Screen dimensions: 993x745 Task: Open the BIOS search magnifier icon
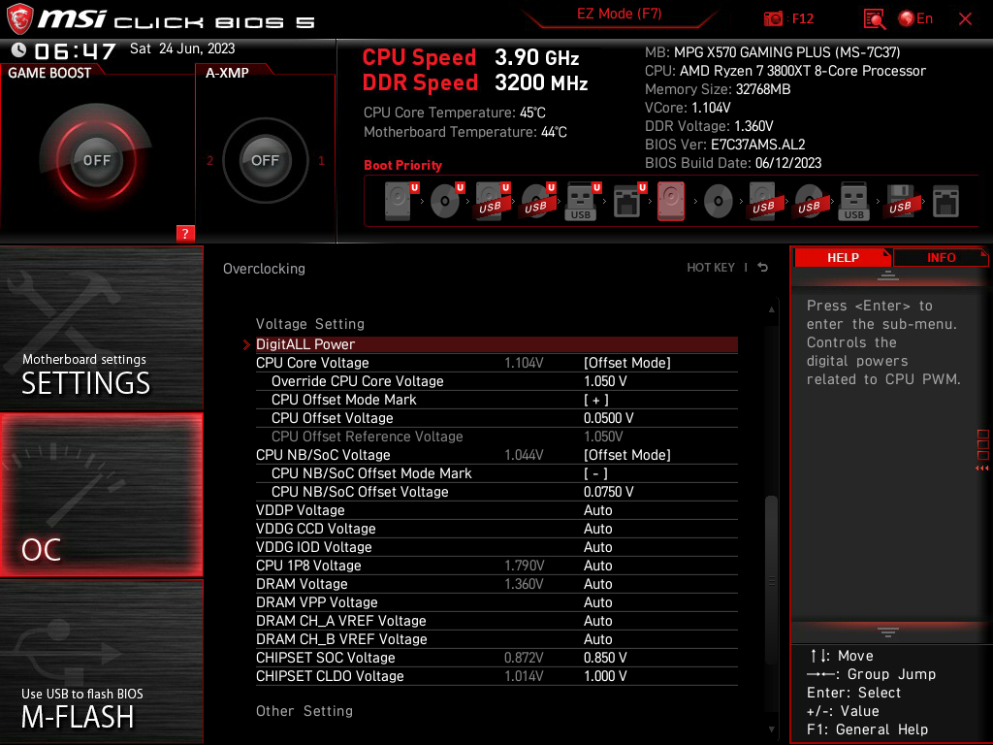click(875, 19)
